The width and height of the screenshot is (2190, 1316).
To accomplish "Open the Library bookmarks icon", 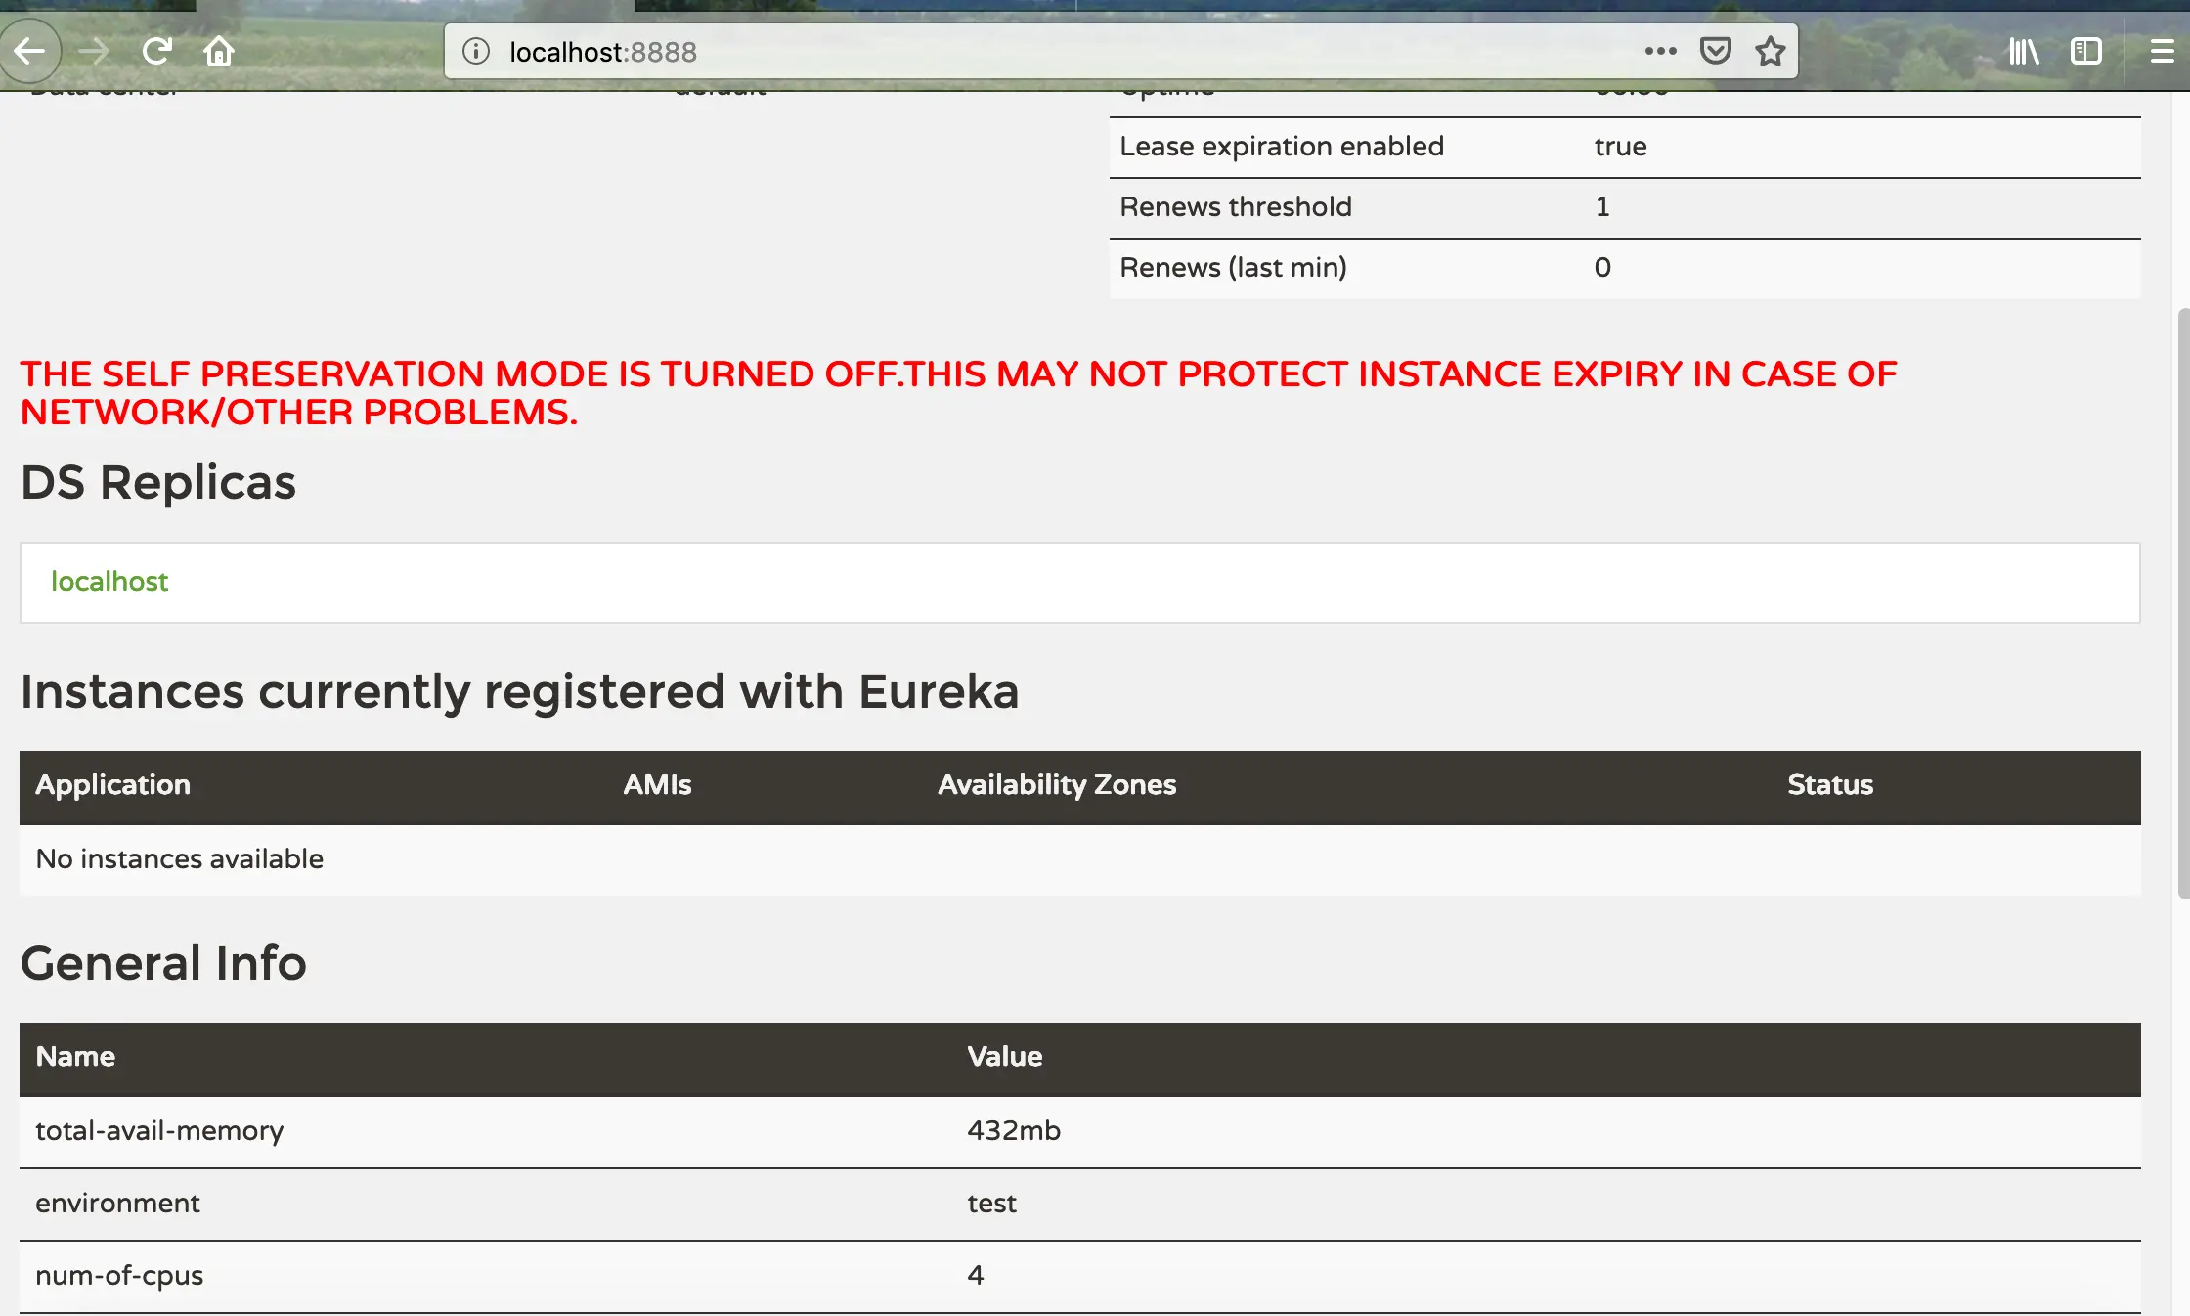I will (2024, 51).
